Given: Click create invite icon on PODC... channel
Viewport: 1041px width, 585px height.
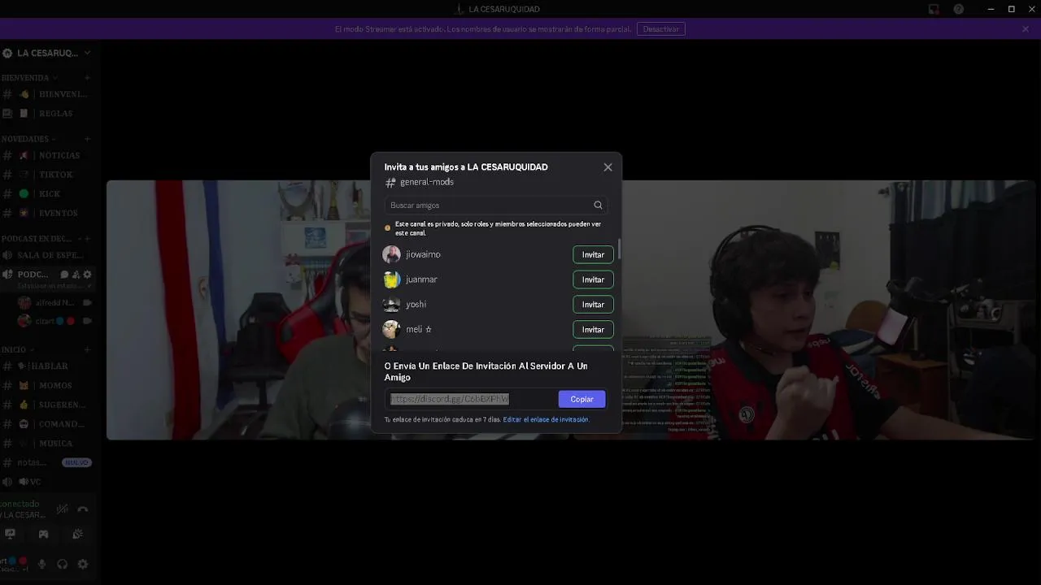Looking at the screenshot, I should tap(76, 275).
